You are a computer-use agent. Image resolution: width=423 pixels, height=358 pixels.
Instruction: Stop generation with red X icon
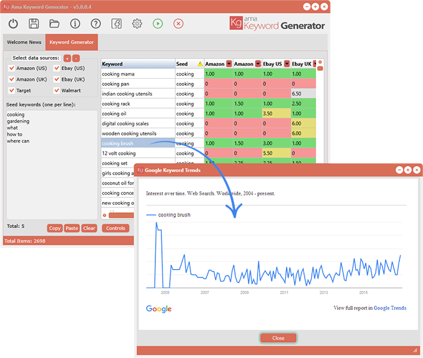(x=178, y=24)
